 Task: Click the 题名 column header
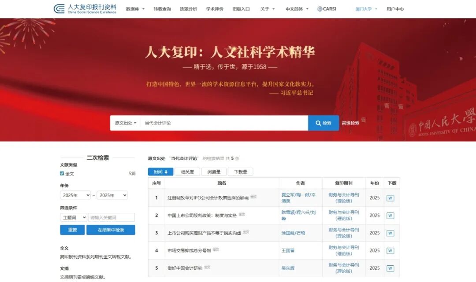point(222,183)
